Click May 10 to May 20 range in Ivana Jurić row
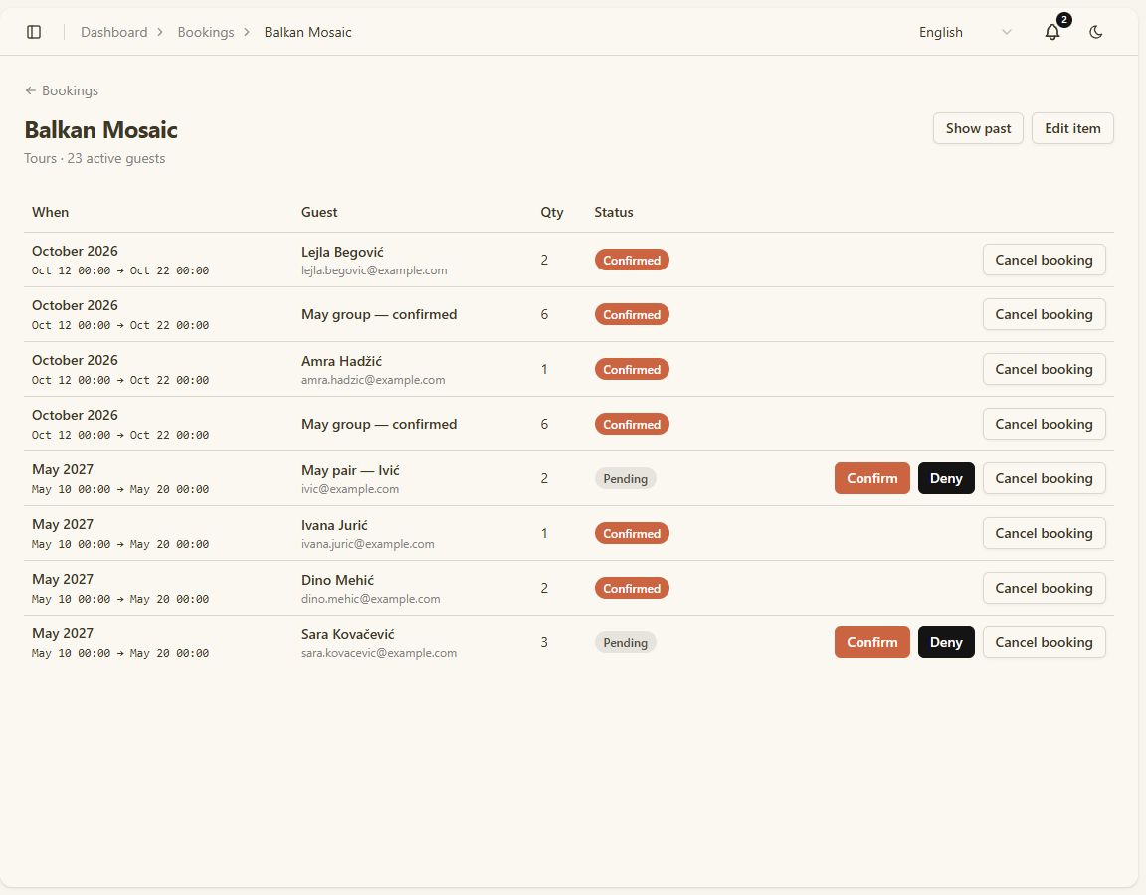Image resolution: width=1146 pixels, height=895 pixels. 119,544
